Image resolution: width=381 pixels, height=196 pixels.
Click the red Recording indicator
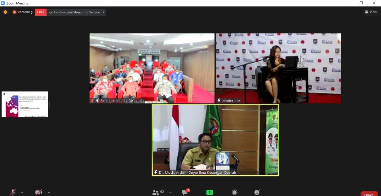(x=23, y=12)
